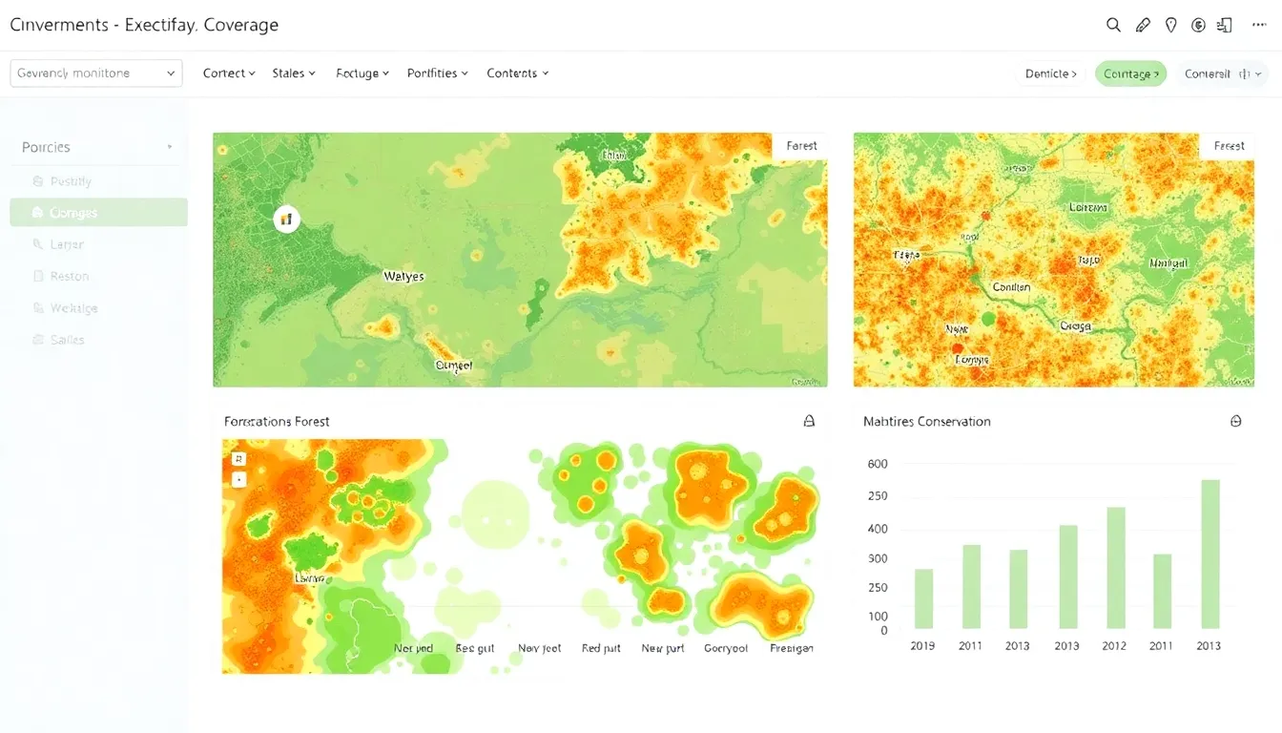This screenshot has height=733, width=1282.
Task: Click the map pin location icon
Action: 1170,24
